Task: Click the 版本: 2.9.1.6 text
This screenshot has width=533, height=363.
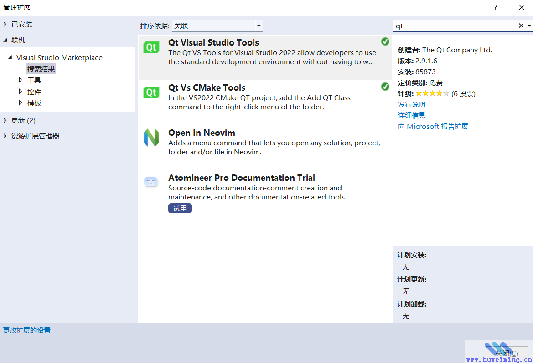Action: click(418, 61)
